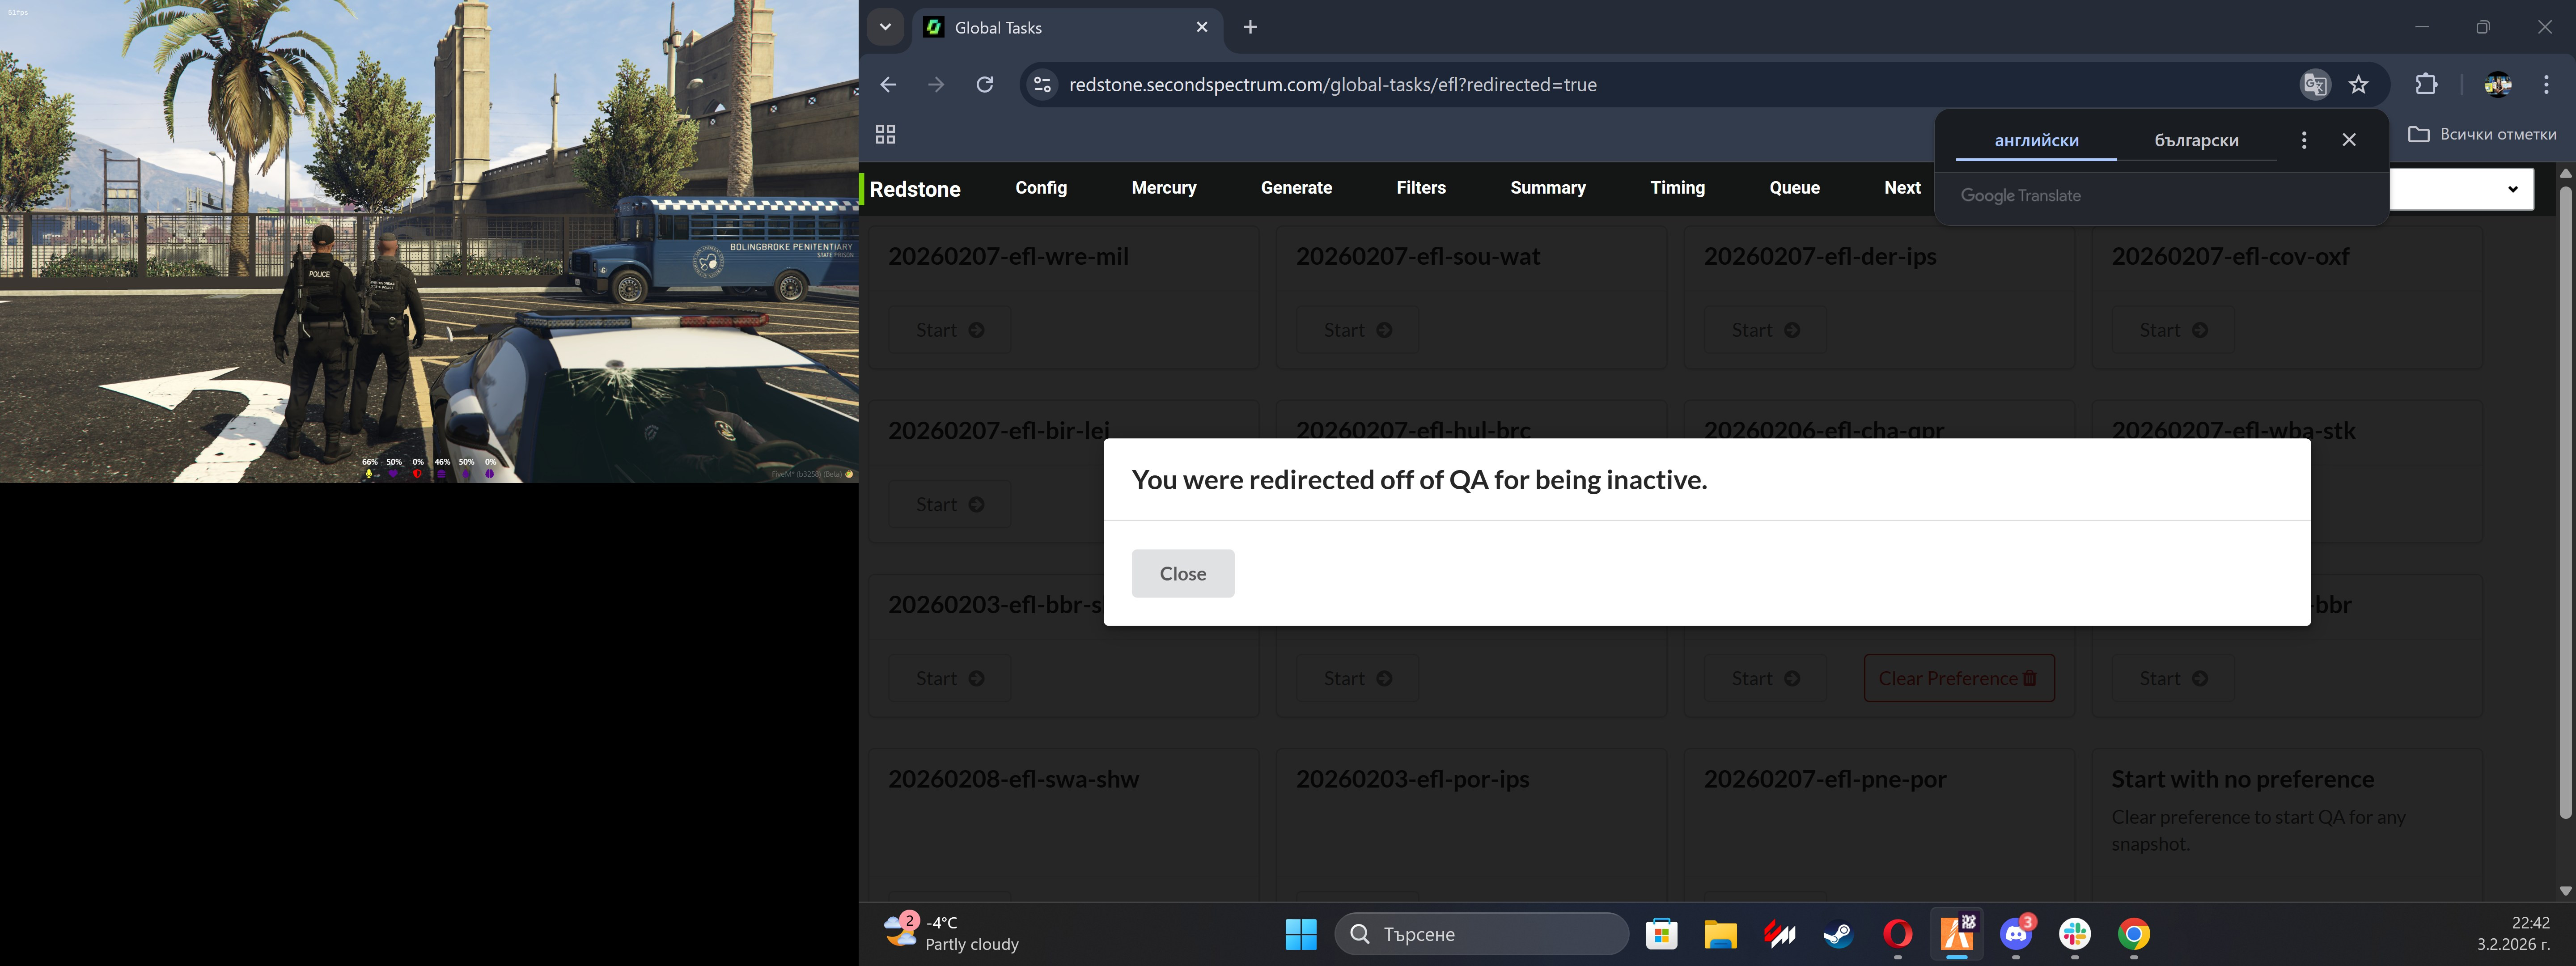
Task: Reload the Global Tasks page
Action: click(985, 85)
